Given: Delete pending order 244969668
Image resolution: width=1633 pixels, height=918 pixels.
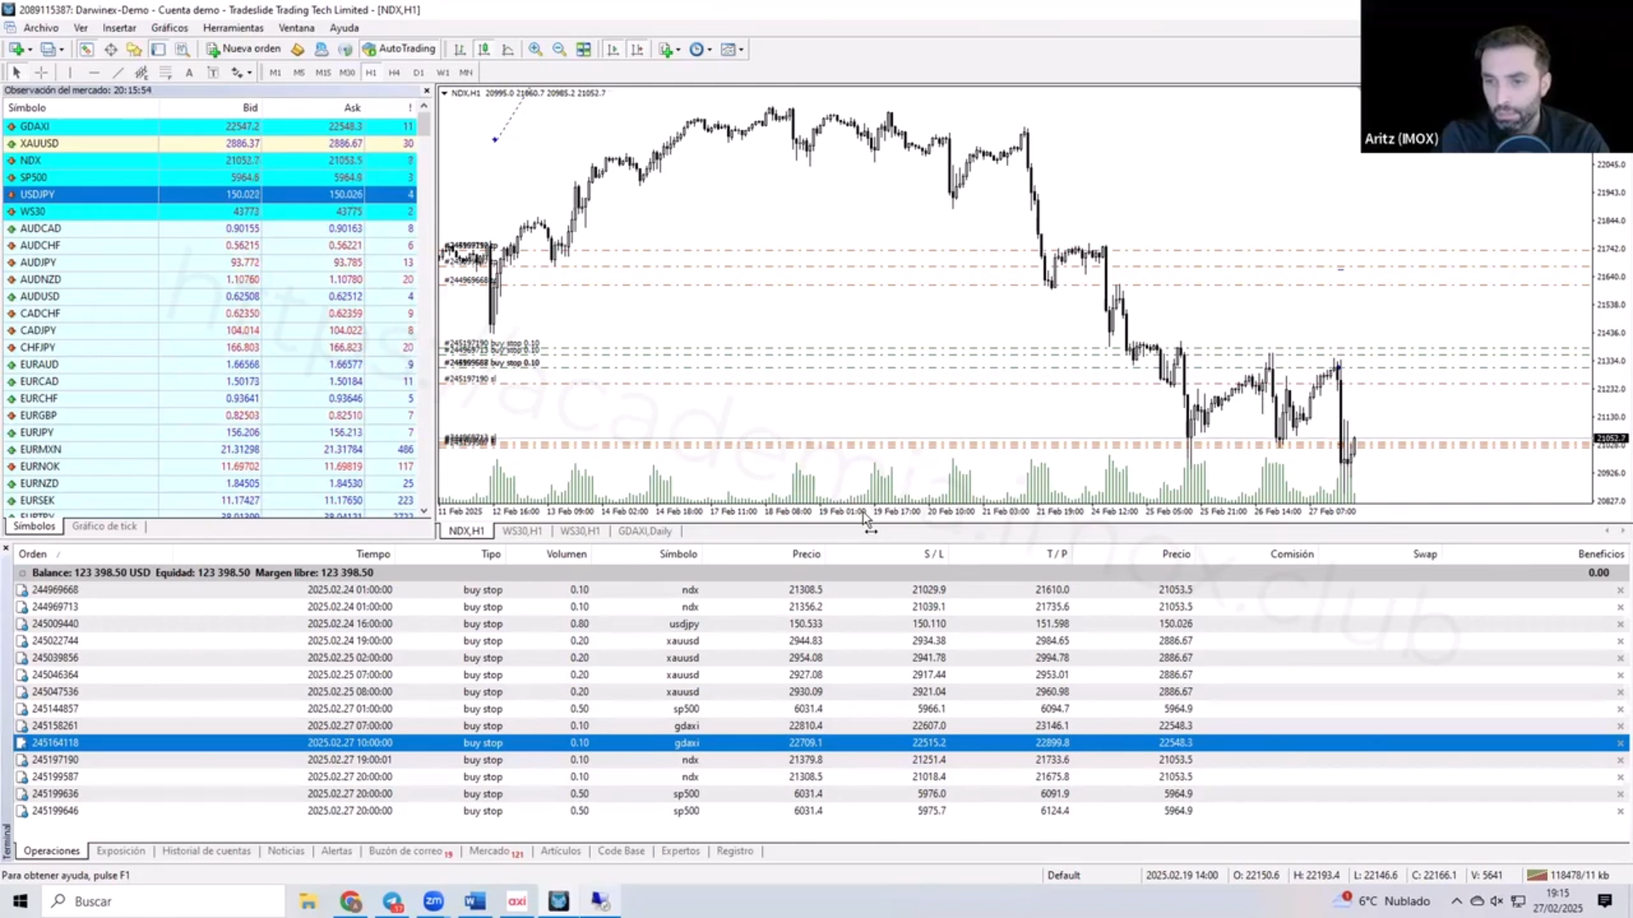Looking at the screenshot, I should pos(1619,590).
